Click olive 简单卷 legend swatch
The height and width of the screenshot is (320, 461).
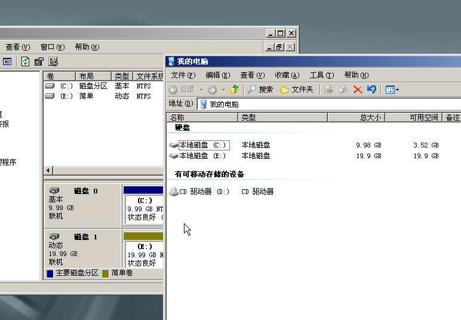pyautogui.click(x=106, y=273)
